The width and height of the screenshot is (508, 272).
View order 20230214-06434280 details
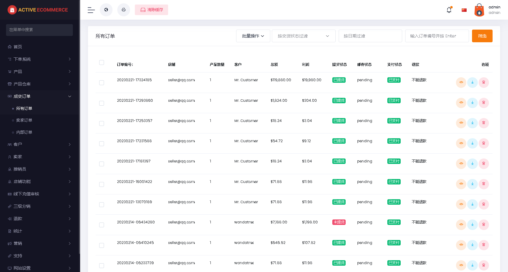(461, 225)
